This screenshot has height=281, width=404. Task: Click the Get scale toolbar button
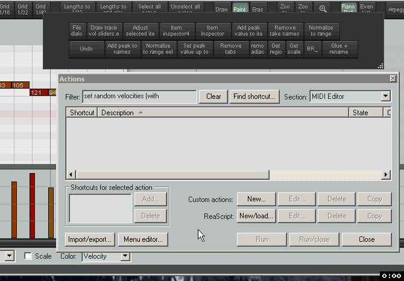pos(294,49)
